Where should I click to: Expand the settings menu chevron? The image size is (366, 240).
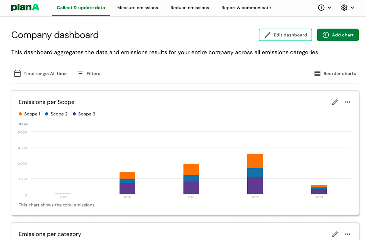(x=352, y=8)
